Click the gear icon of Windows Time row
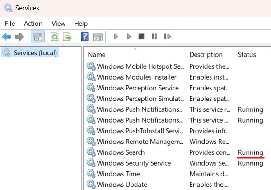The height and width of the screenshot is (190, 271). pos(91,174)
